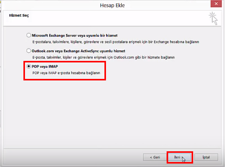
Task: Click the İleri button to continue
Action: coord(179,157)
